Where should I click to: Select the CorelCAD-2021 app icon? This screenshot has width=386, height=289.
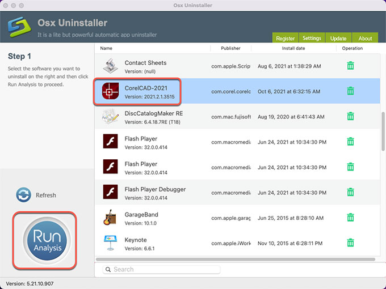tap(110, 92)
